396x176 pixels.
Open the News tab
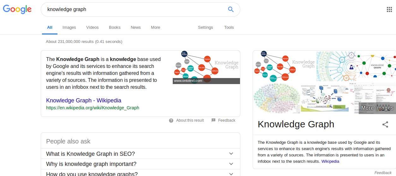point(136,27)
